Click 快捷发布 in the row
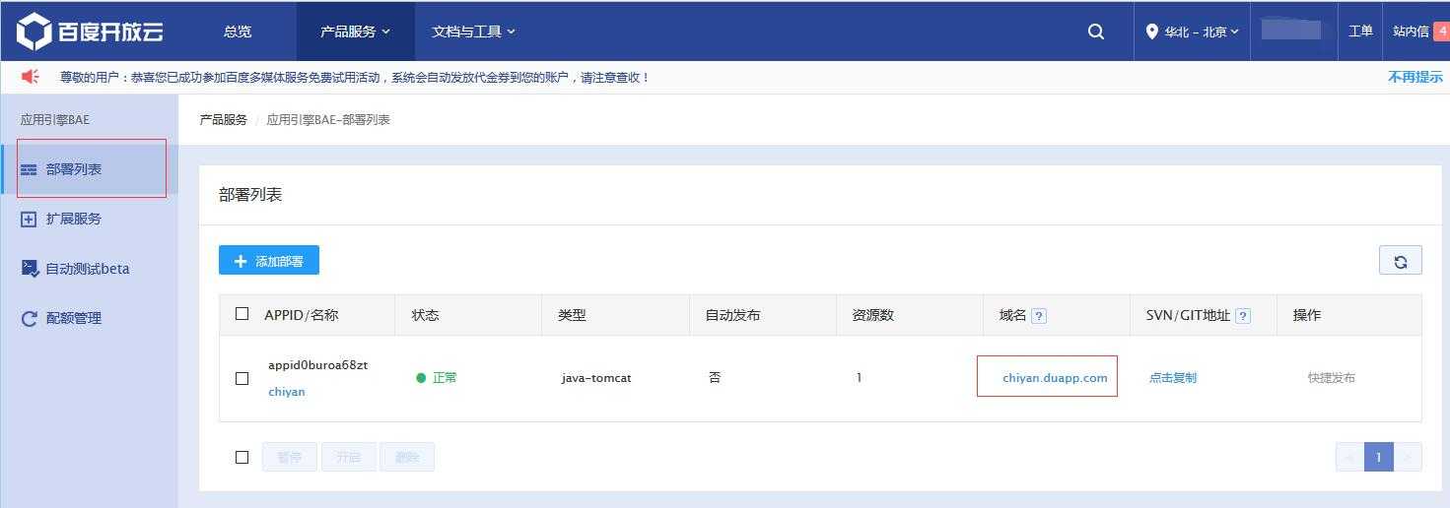1450x508 pixels. click(x=1332, y=378)
